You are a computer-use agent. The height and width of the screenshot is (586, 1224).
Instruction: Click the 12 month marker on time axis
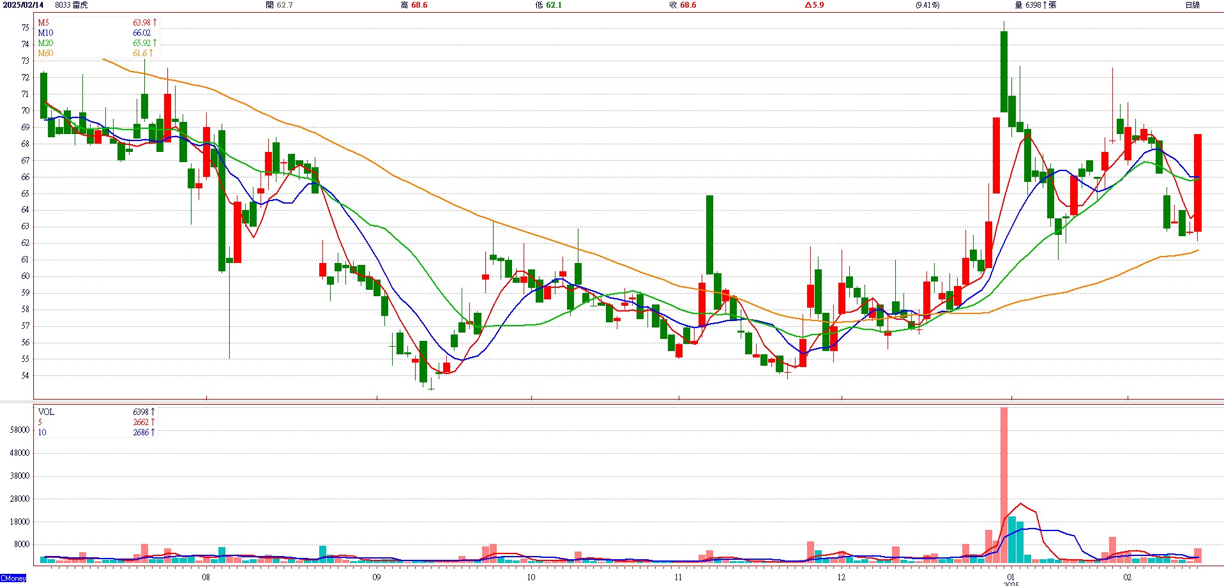click(x=842, y=578)
